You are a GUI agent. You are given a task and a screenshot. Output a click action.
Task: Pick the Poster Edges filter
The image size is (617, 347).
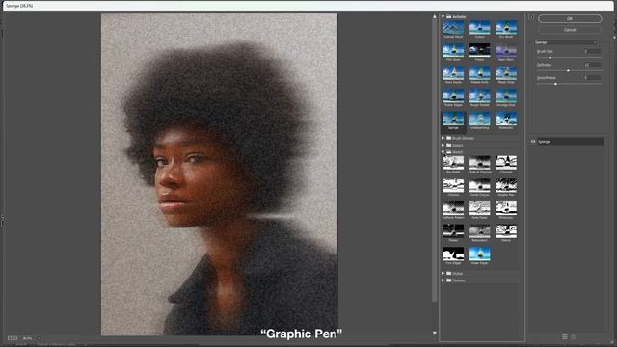pyautogui.click(x=453, y=97)
